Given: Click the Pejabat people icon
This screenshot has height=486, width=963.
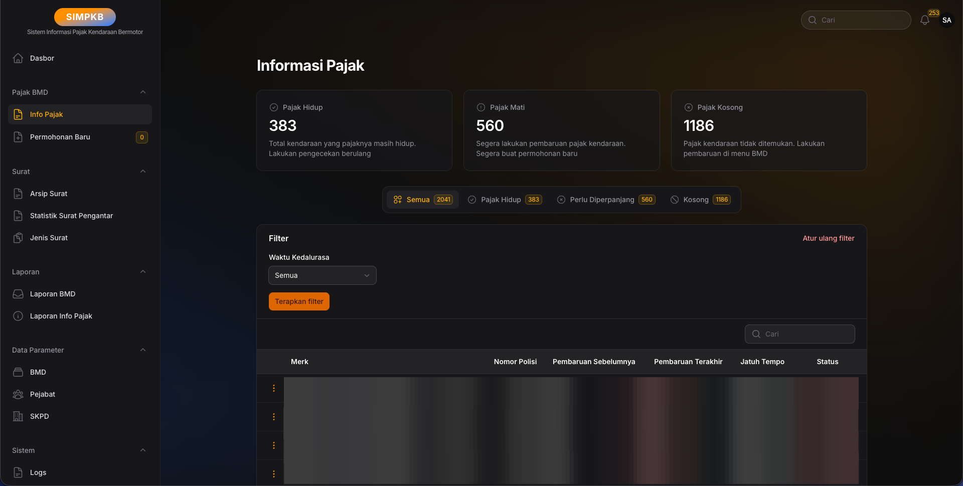Looking at the screenshot, I should point(18,394).
